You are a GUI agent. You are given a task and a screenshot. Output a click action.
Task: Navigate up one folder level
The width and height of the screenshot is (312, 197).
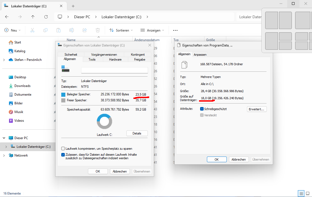point(33,17)
